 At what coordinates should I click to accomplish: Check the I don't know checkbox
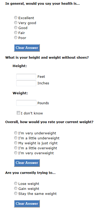tap(18, 113)
